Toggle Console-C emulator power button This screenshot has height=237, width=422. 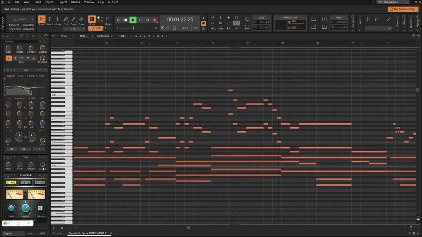point(43,175)
